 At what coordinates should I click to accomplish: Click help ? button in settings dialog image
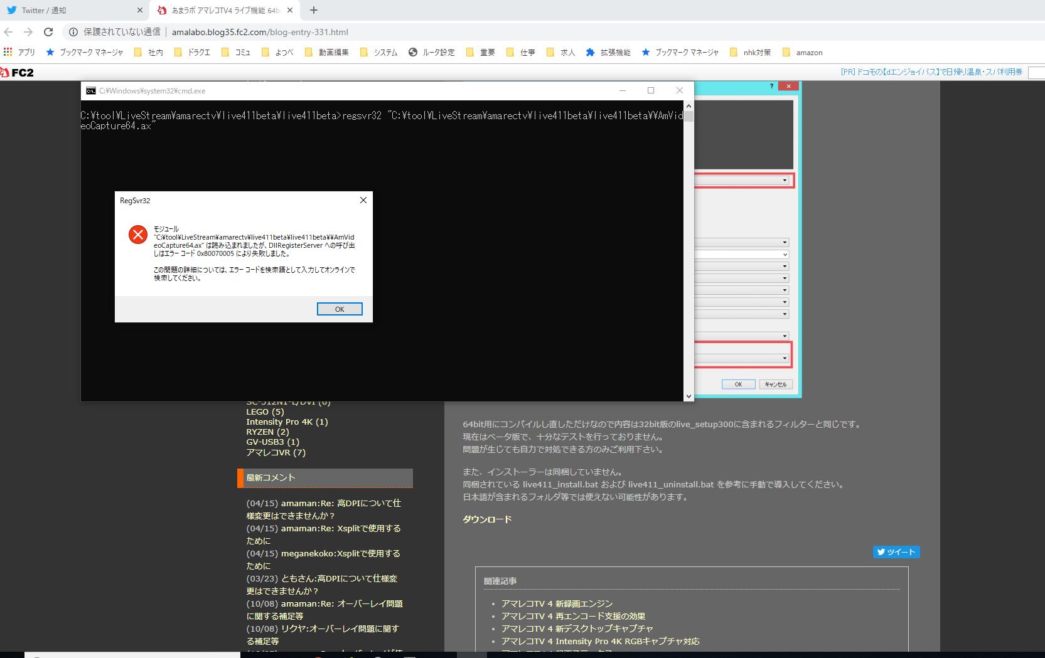tap(771, 86)
